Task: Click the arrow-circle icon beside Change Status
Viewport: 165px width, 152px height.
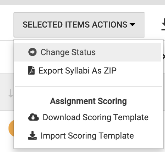Action: click(x=33, y=52)
